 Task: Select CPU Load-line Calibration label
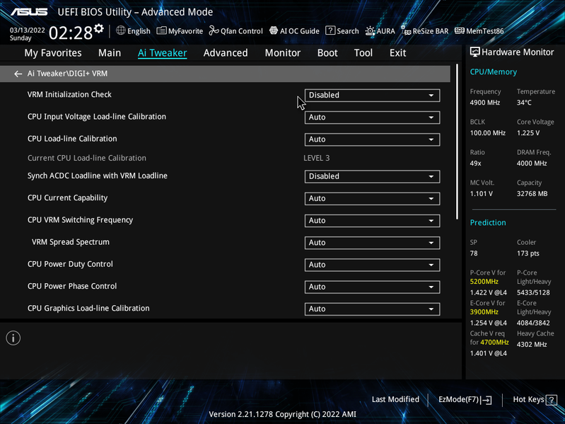(72, 139)
